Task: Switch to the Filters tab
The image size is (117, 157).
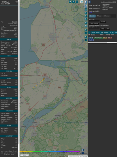Action: (99, 16)
